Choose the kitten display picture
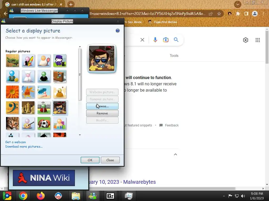 [12, 124]
